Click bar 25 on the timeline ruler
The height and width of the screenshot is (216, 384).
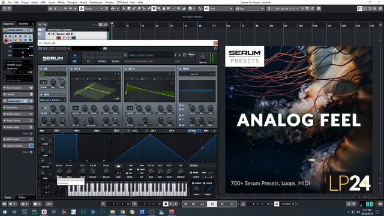coord(157,26)
